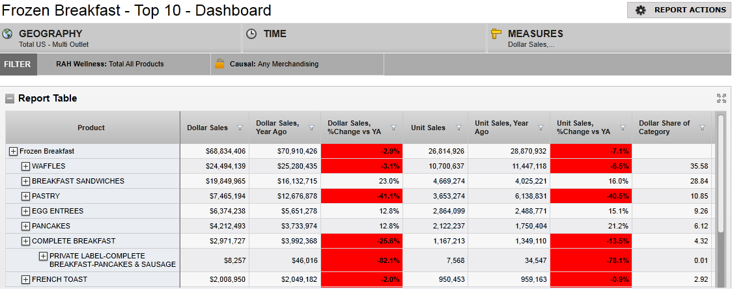Open Dollar Share of Category filter icon

tap(702, 128)
